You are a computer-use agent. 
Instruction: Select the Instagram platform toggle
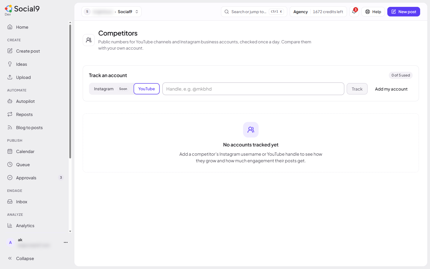pos(111,89)
